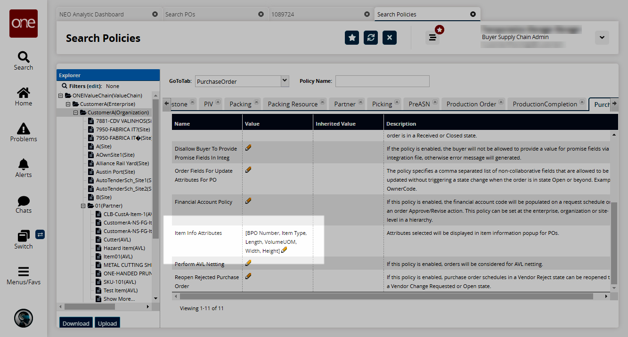The image size is (628, 337).
Task: Edit Item Info Attributes pencil icon
Action: (284, 250)
